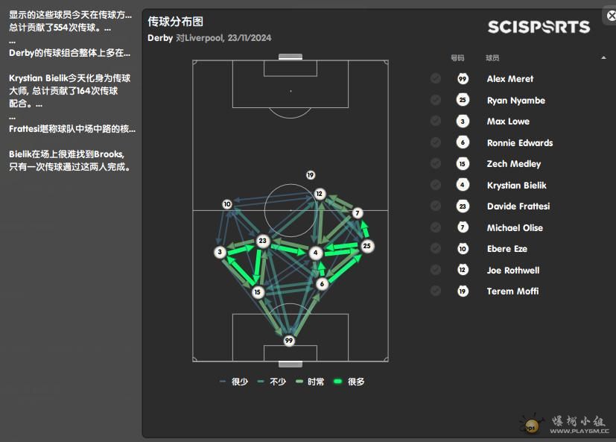Select the number 4 Bielik node on pitch
The width and height of the screenshot is (616, 442).
[316, 253]
